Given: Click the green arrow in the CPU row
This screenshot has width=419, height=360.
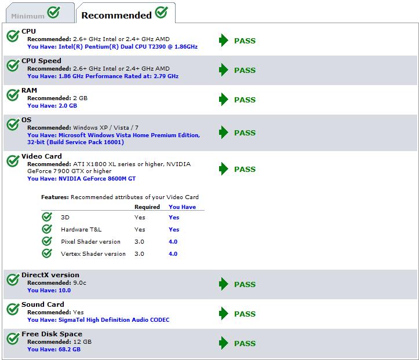Looking at the screenshot, I should tap(223, 41).
